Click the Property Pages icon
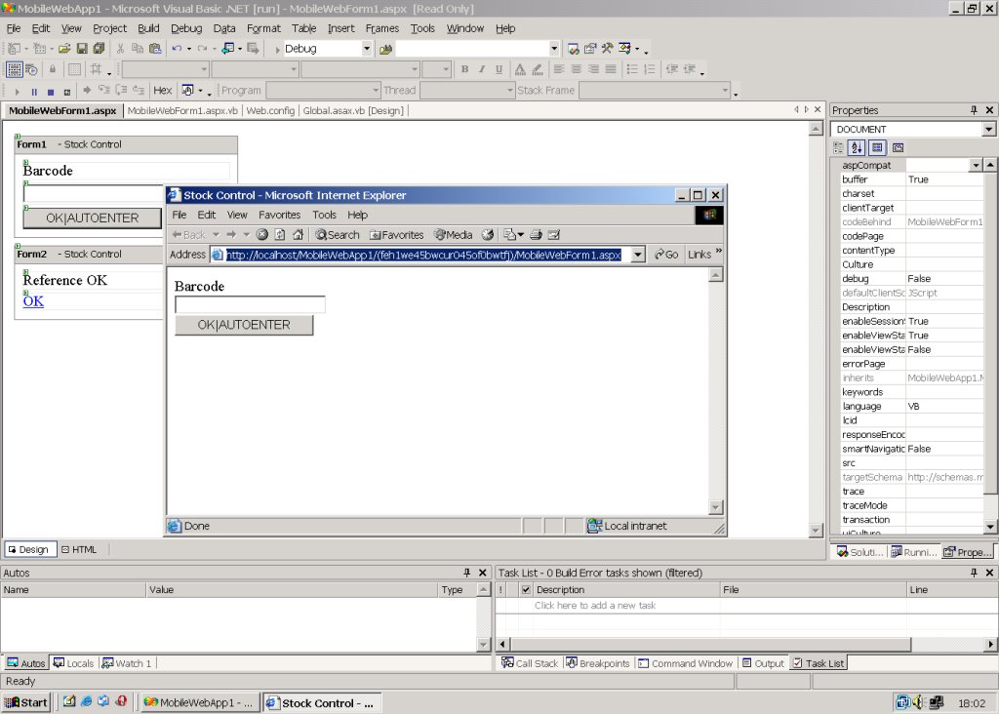Image resolution: width=999 pixels, height=714 pixels. pos(898,147)
